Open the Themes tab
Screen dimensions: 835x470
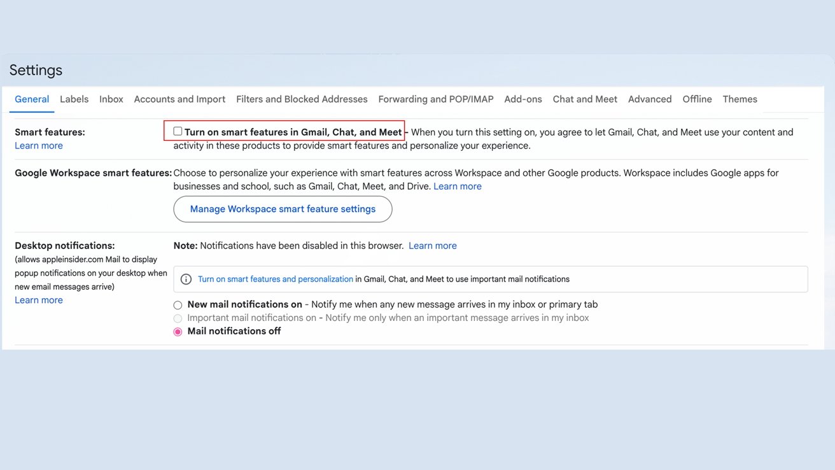(740, 99)
